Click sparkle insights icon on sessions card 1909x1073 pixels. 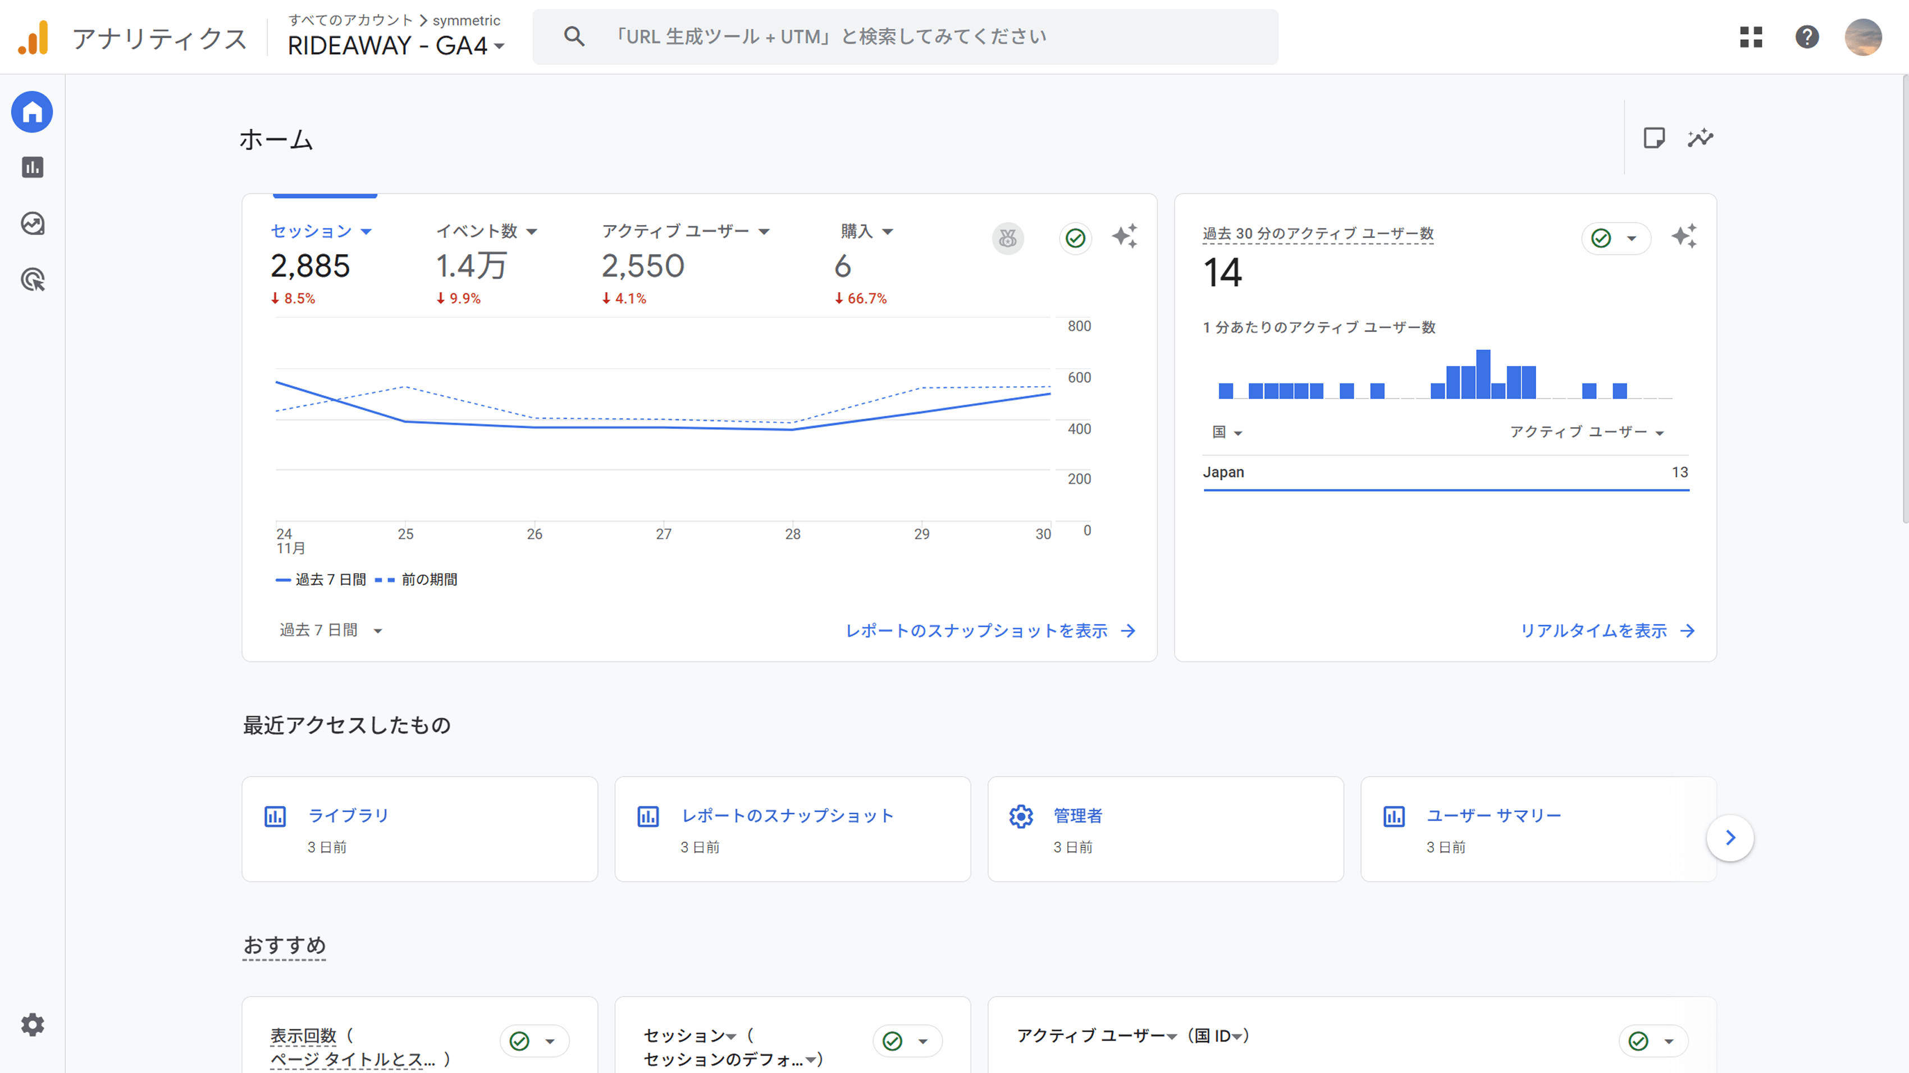[x=1124, y=237]
